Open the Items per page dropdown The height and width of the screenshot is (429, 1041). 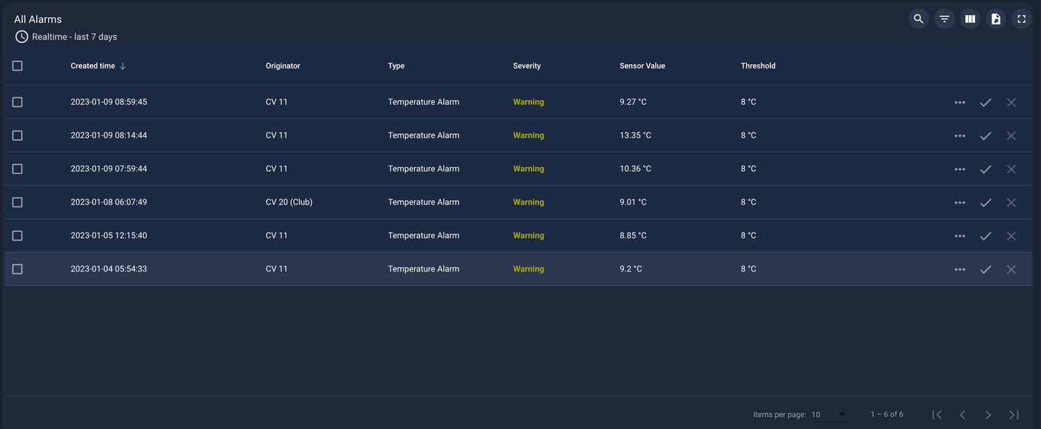point(828,415)
